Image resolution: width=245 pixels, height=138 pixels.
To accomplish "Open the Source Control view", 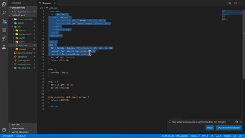I will click(4, 21).
